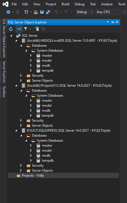Expand tempdb database under ProjectsV13
127x203 pixels.
point(31,116)
